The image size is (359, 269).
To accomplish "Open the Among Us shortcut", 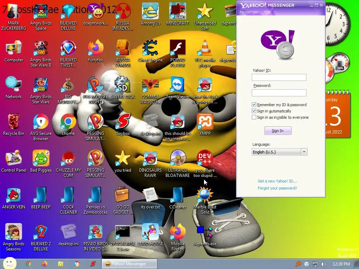I will point(150,14).
